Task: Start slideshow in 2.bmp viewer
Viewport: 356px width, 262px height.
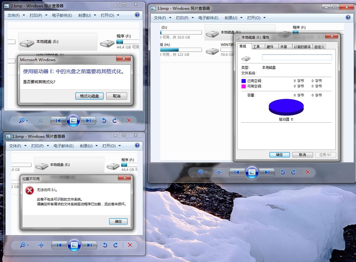Action: [73, 120]
